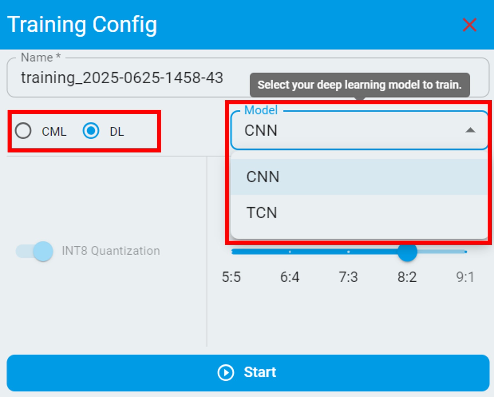Click the slider handle at the 8:2 ratio
The height and width of the screenshot is (397, 494).
pyautogui.click(x=407, y=252)
